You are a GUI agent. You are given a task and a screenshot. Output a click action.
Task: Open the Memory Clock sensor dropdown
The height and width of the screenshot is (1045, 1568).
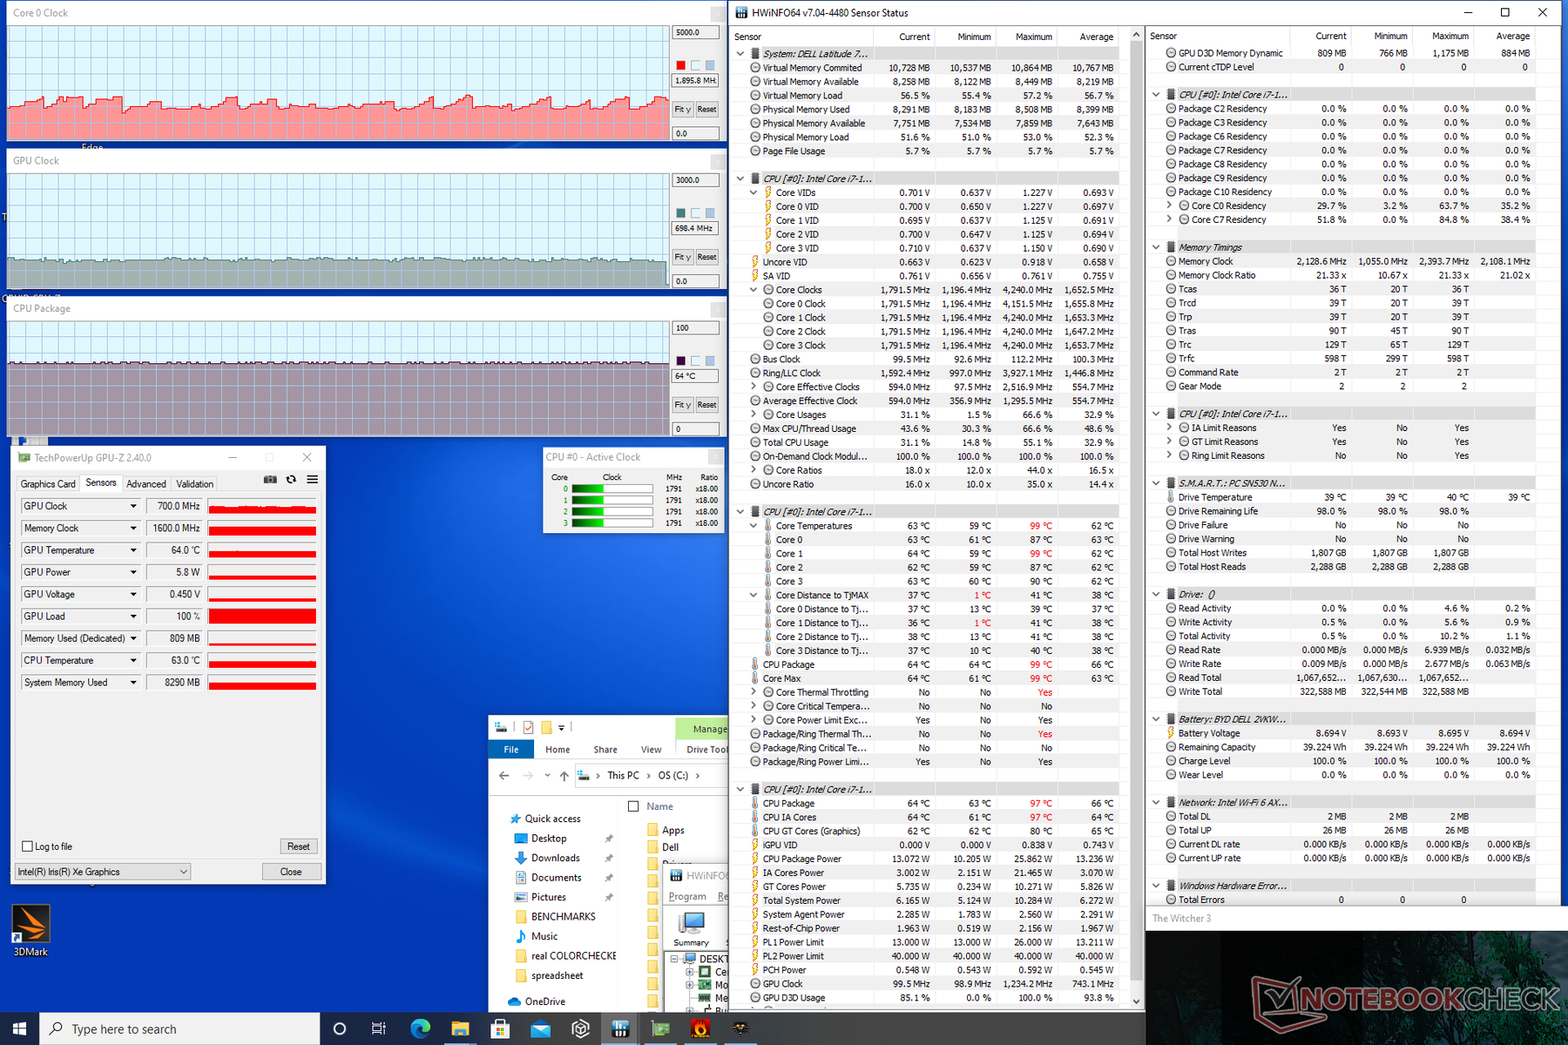tap(133, 528)
